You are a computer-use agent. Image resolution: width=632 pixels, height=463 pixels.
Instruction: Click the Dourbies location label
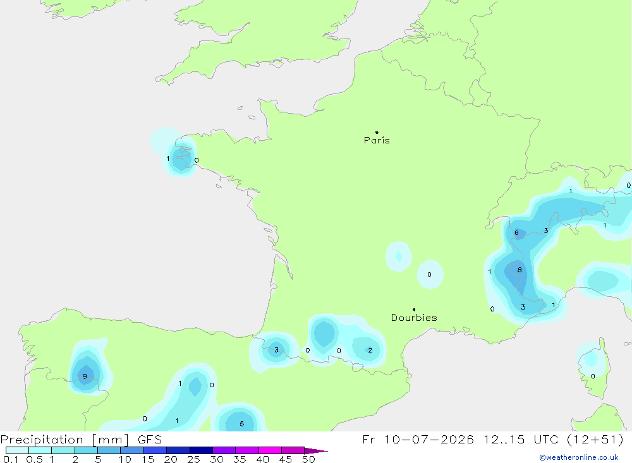point(414,318)
